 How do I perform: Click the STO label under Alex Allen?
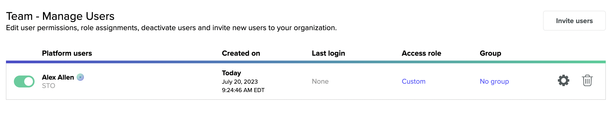point(48,86)
